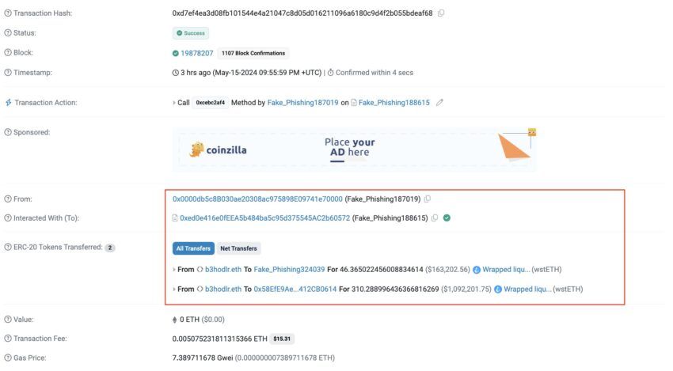Select the All Transfers tab
The width and height of the screenshot is (673, 371).
193,248
